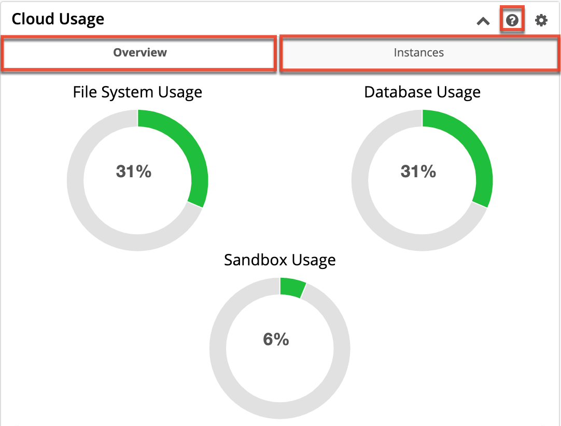Open the dashlet configuration options
Screen dimensions: 561x426
tap(541, 21)
